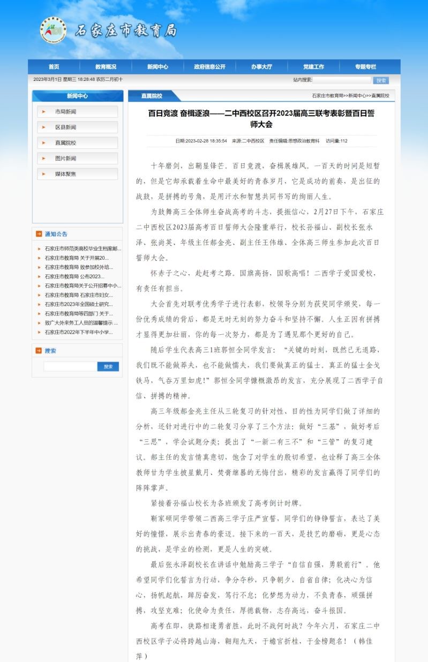Click the arrow bullet beside 致广大外来务工人员 notice
Screen dimensions: 428x662
pyautogui.click(x=39, y=324)
